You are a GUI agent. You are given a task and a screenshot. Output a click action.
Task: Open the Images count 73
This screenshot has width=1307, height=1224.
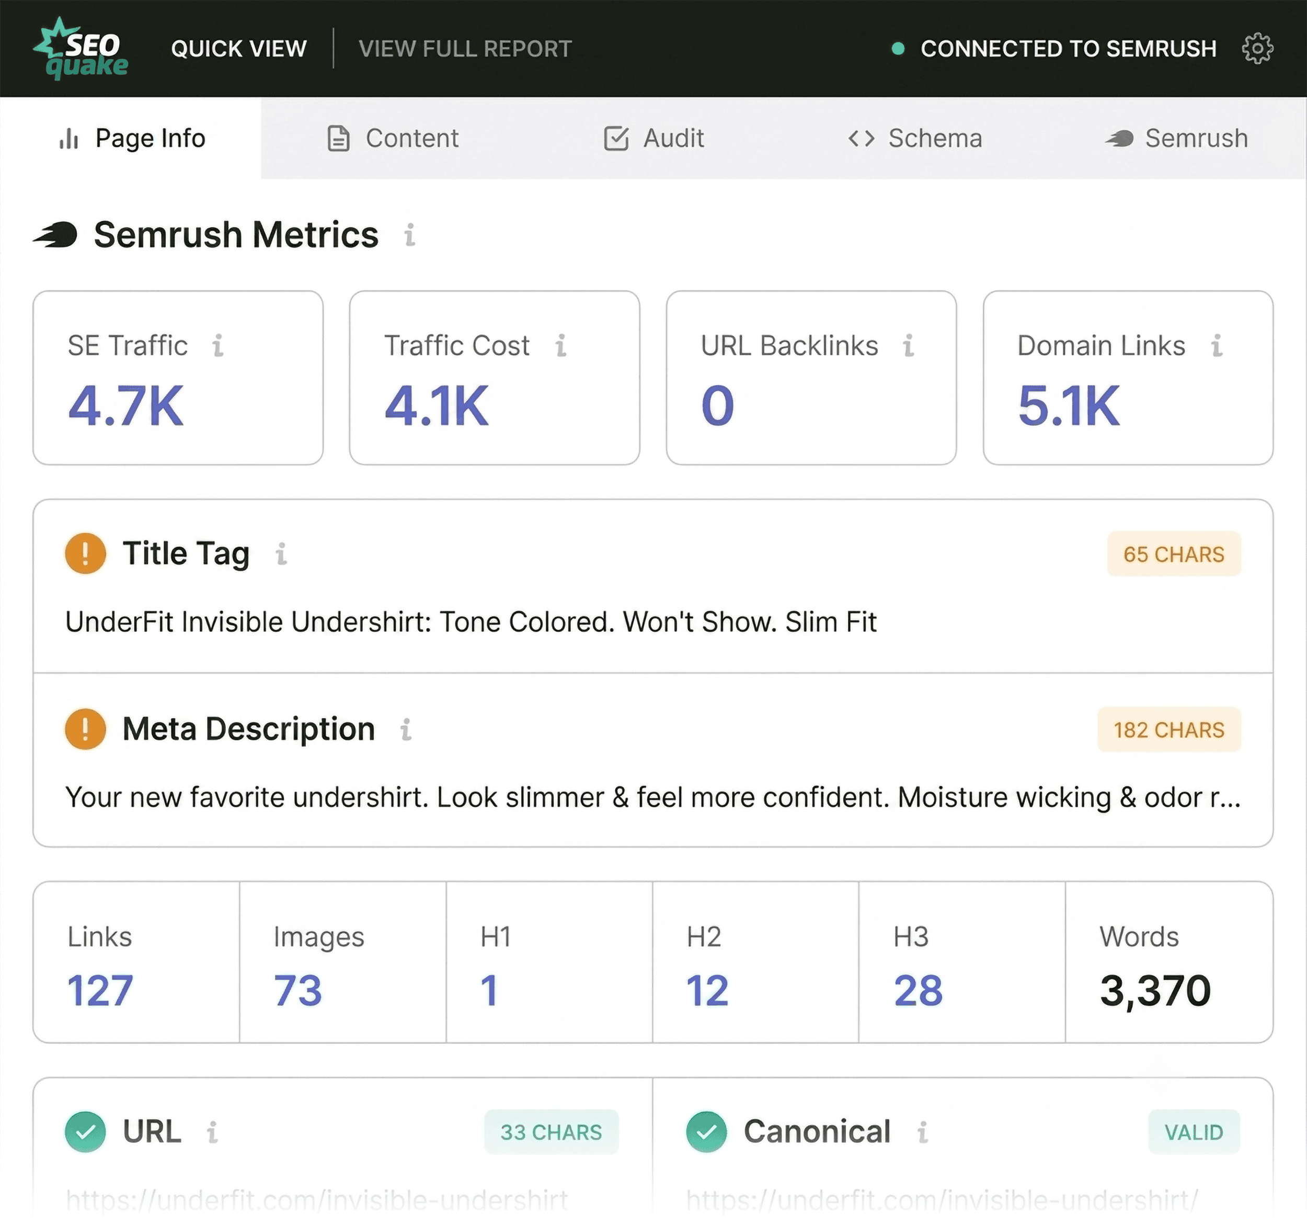pyautogui.click(x=298, y=991)
